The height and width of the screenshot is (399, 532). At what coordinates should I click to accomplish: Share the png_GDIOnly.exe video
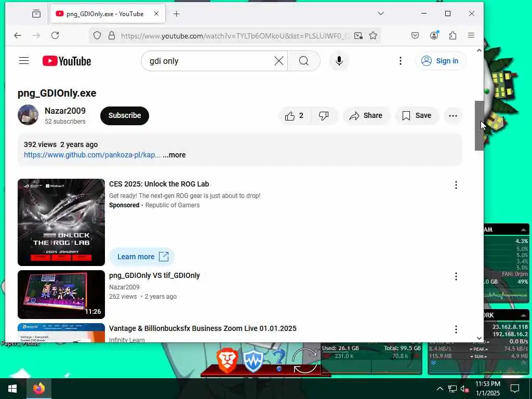click(x=366, y=116)
